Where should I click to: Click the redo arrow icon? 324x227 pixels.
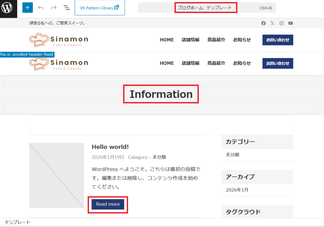54,8
